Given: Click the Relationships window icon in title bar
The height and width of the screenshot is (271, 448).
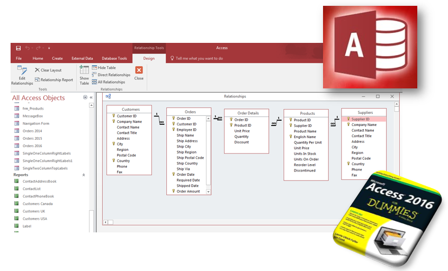Looking at the screenshot, I should coord(108,96).
